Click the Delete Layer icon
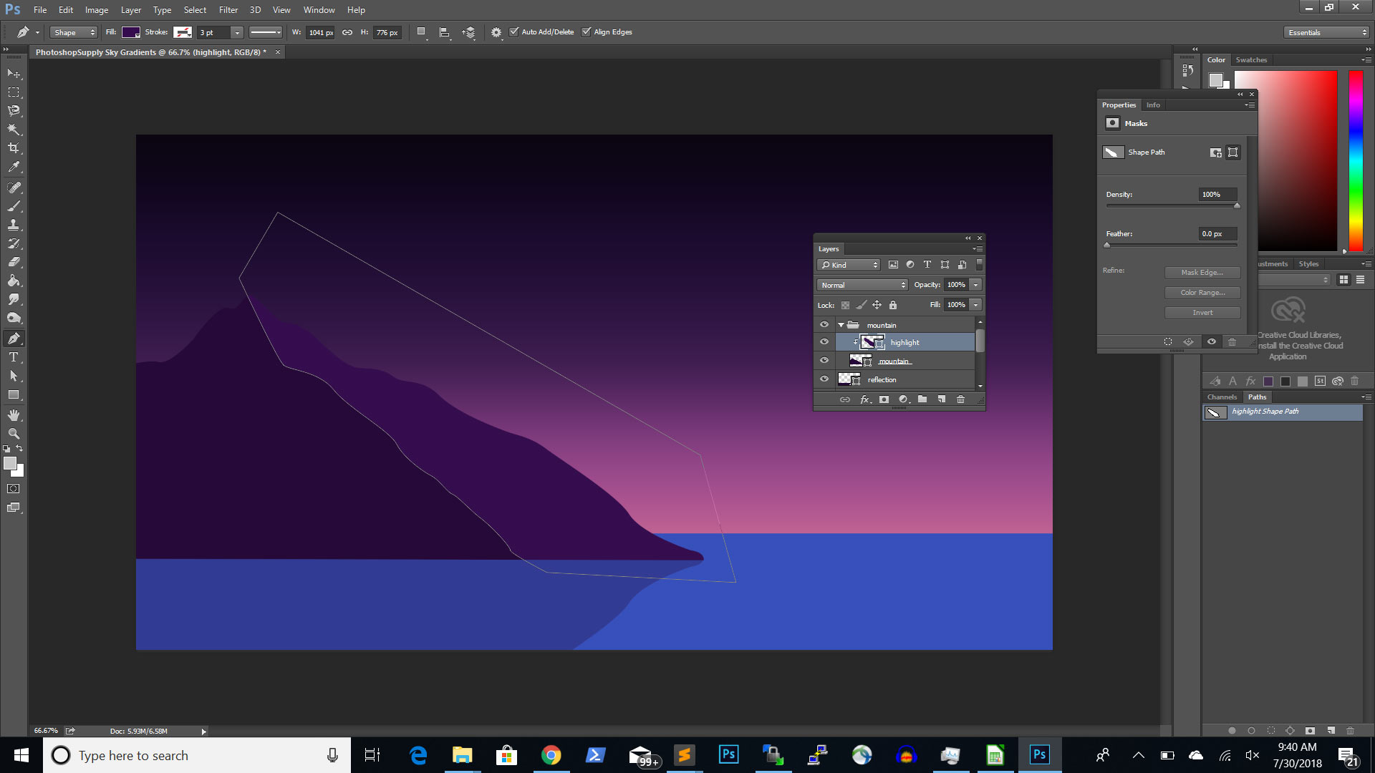1375x773 pixels. click(961, 398)
